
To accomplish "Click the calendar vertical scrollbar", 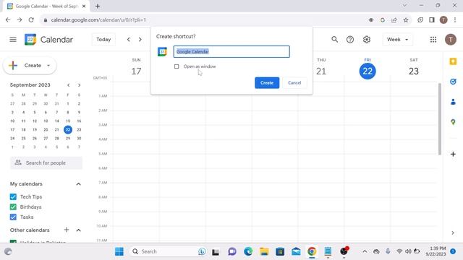I will 439,118.
